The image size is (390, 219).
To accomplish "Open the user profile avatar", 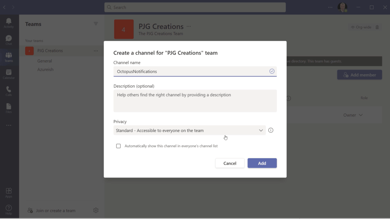I will point(342,7).
